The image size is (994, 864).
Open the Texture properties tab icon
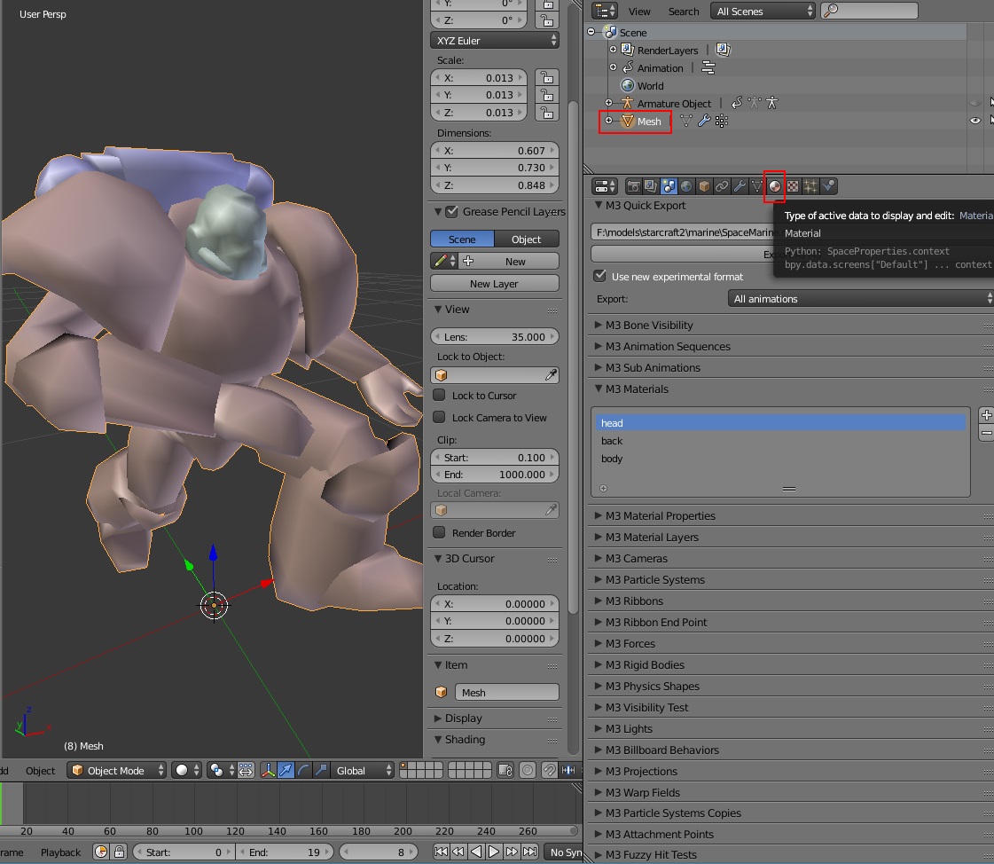coord(793,186)
